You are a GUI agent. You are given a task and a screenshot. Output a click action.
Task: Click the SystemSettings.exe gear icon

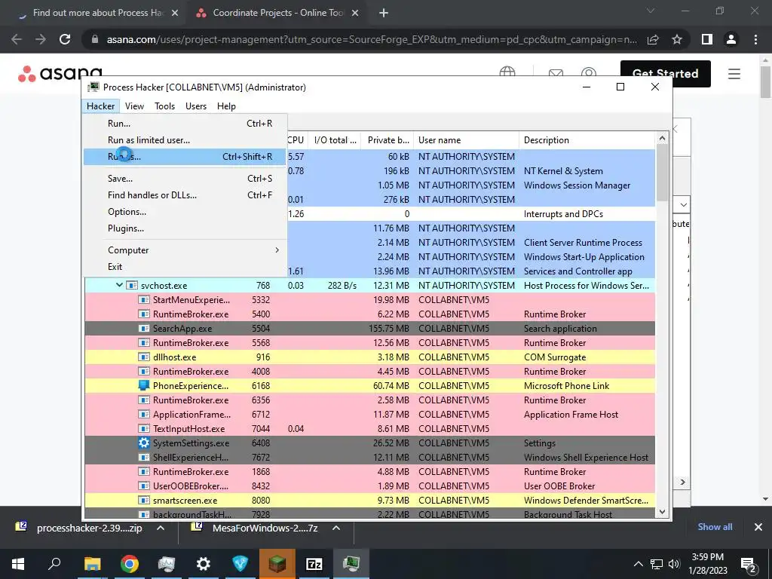pos(144,443)
